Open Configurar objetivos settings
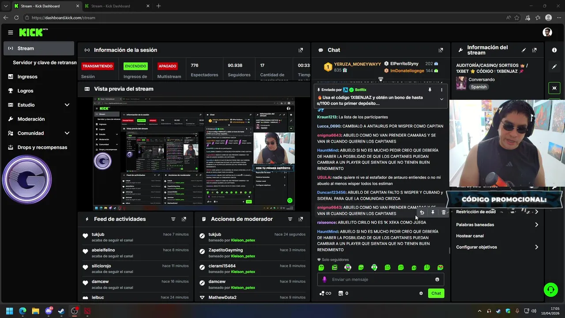This screenshot has height=318, width=565. [x=497, y=247]
